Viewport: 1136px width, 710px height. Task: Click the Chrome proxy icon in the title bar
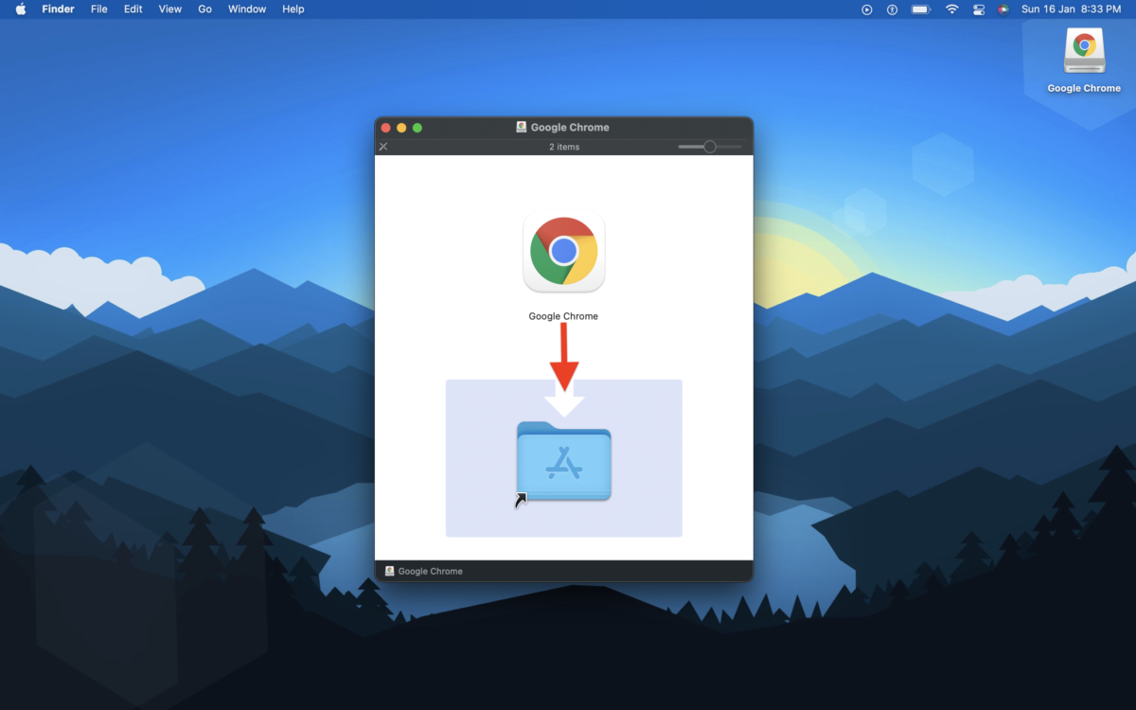pyautogui.click(x=520, y=126)
